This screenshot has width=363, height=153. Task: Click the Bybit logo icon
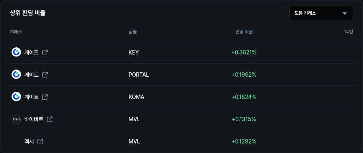(16, 119)
